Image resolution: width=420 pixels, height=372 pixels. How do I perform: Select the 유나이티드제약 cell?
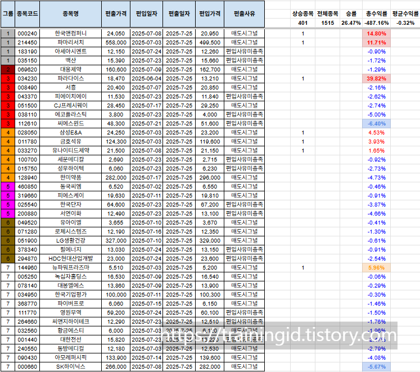[x=71, y=150]
